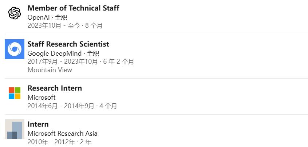308x147 pixels.
Task: Click the divider below the OpenAI entry
Action: coord(156,34)
